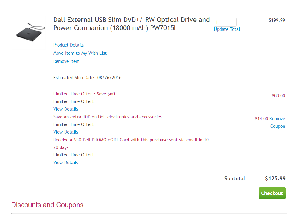Click the Checkout button
Viewport: 299px width, 219px height.
coord(272,193)
